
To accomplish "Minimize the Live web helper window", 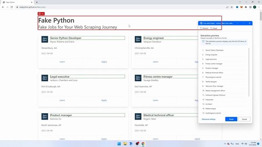I will click(x=237, y=23).
